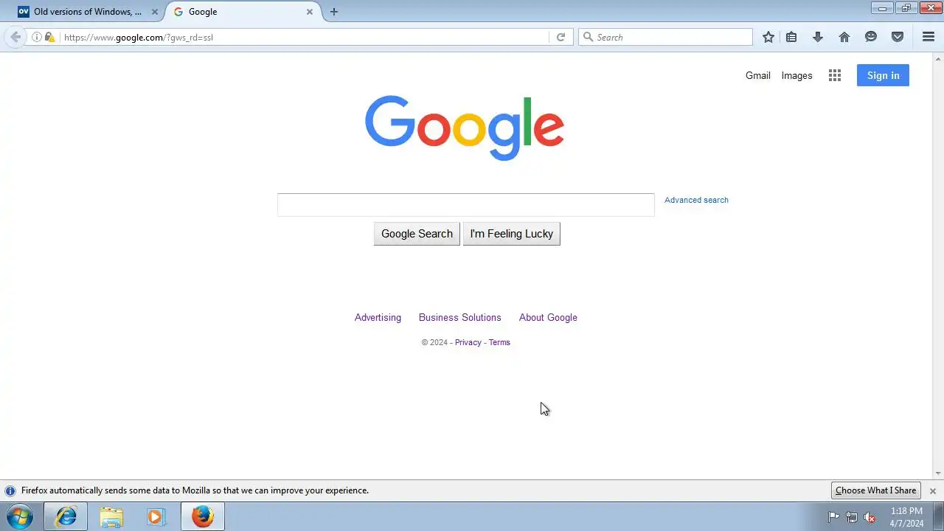
Task: Click in the Firefox toolbar Search box
Action: point(665,37)
